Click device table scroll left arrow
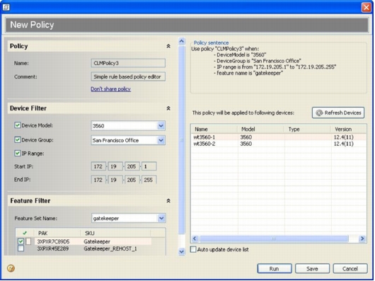The height and width of the screenshot is (281, 375). pos(195,239)
